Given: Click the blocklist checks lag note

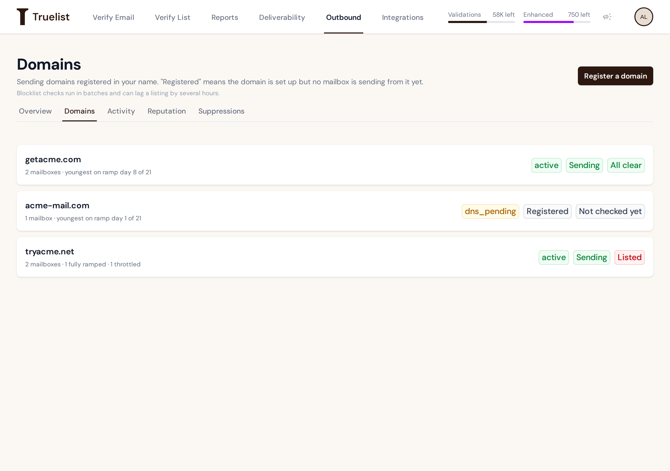Looking at the screenshot, I should pos(118,93).
